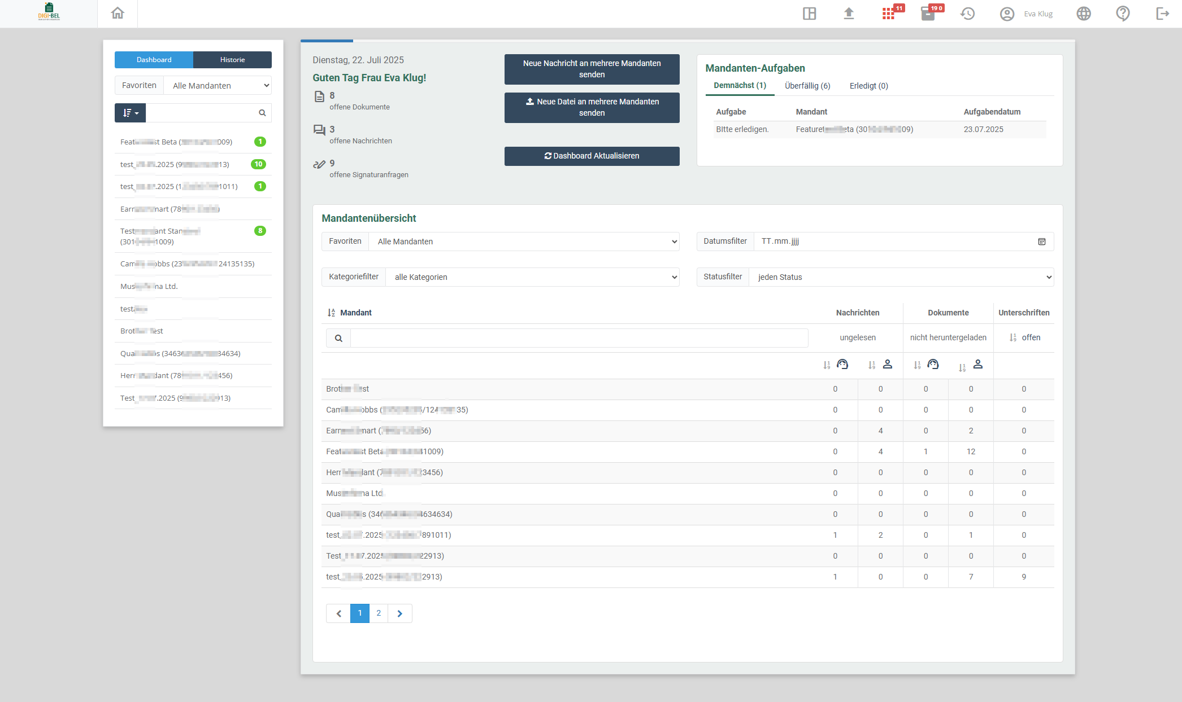Image resolution: width=1182 pixels, height=702 pixels.
Task: Open the calendar picker in Datumsfilter
Action: (1041, 242)
